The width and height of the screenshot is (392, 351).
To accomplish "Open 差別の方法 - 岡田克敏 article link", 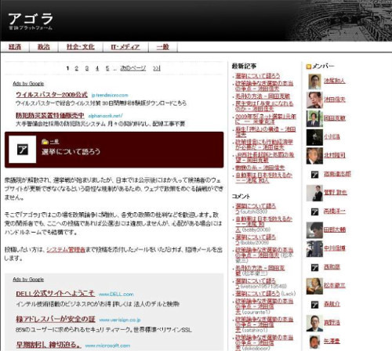I will 263,96.
